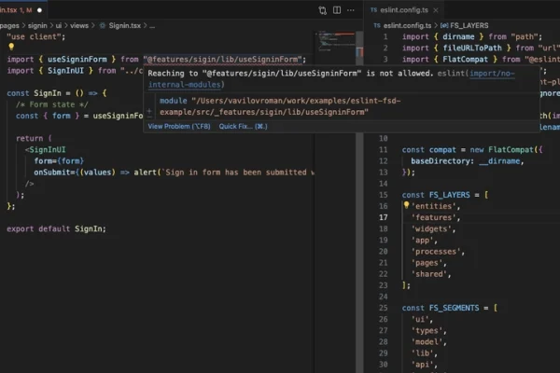Viewport: 560px width, 373px height.
Task: Click the 'processes' array item
Action: pos(438,252)
